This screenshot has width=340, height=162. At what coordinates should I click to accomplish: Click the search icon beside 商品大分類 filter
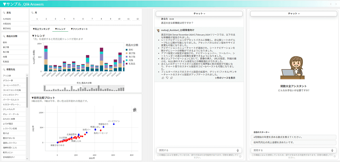pos(3,36)
